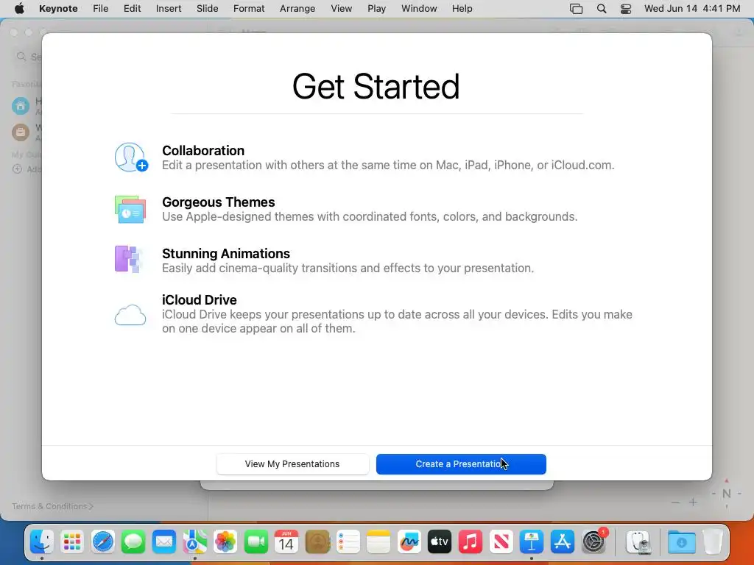
Task: Open News from the Dock
Action: 501,542
